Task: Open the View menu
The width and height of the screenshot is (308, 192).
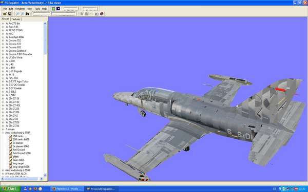Action: 30,9
